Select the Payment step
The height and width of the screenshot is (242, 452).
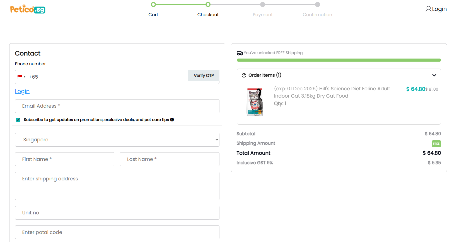point(262,4)
